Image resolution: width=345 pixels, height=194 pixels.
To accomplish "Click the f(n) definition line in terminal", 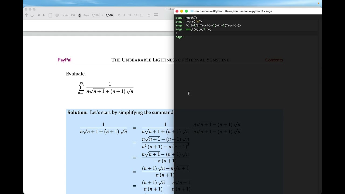I will 208,25.
